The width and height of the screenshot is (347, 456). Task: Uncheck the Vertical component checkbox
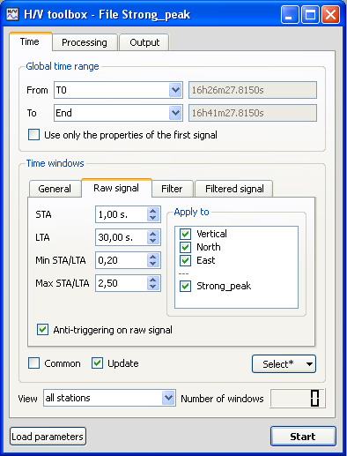tap(185, 235)
